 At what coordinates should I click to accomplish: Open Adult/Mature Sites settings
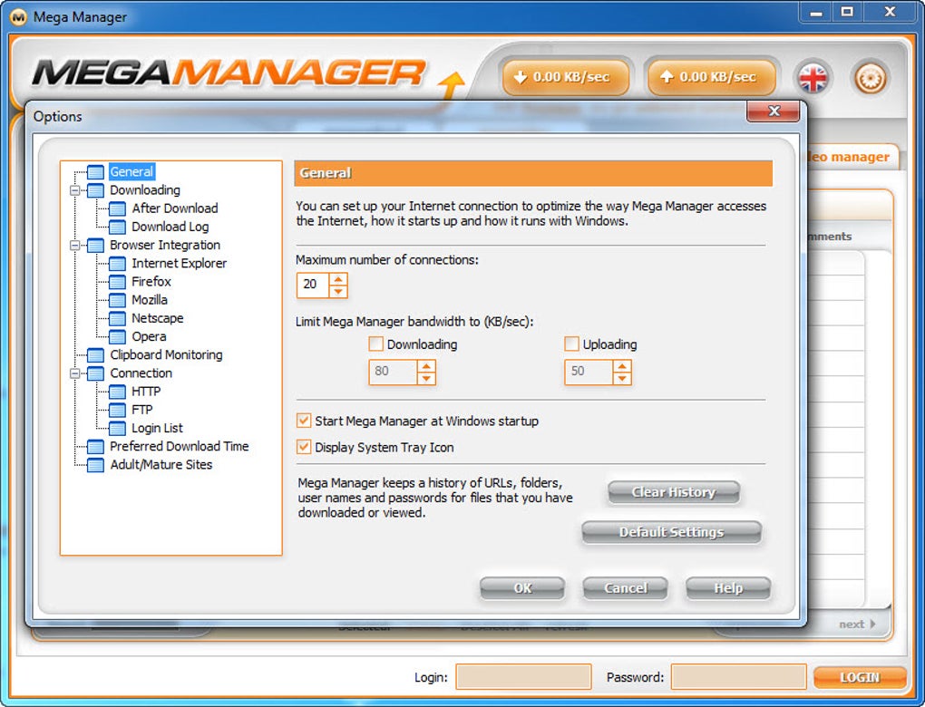(161, 464)
